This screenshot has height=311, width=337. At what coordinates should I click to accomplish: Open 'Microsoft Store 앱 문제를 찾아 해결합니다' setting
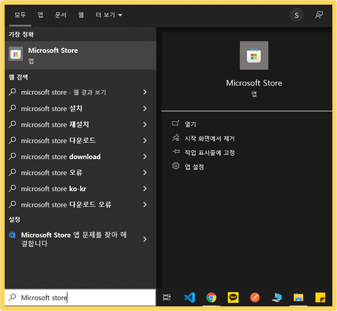tap(81, 239)
